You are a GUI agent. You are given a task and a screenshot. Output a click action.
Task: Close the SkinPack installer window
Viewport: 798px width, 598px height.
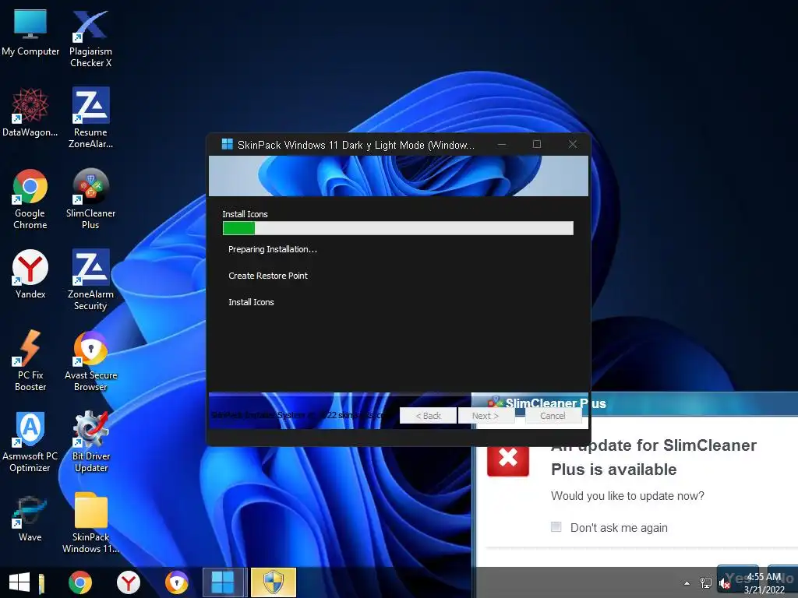pos(573,144)
